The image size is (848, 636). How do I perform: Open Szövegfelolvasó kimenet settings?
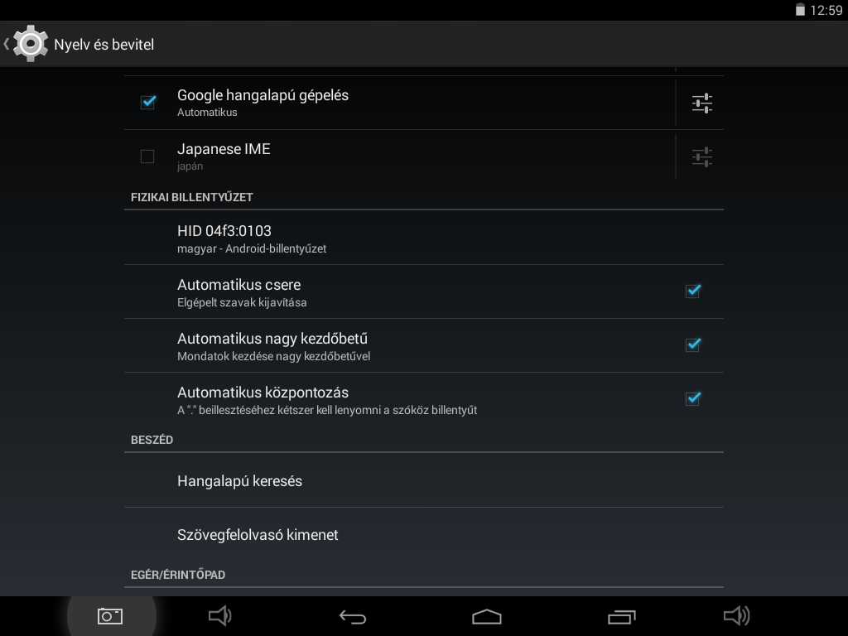click(423, 535)
